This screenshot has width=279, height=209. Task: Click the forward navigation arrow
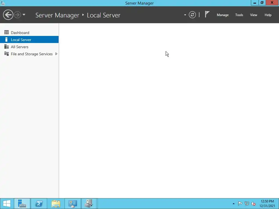[17, 15]
